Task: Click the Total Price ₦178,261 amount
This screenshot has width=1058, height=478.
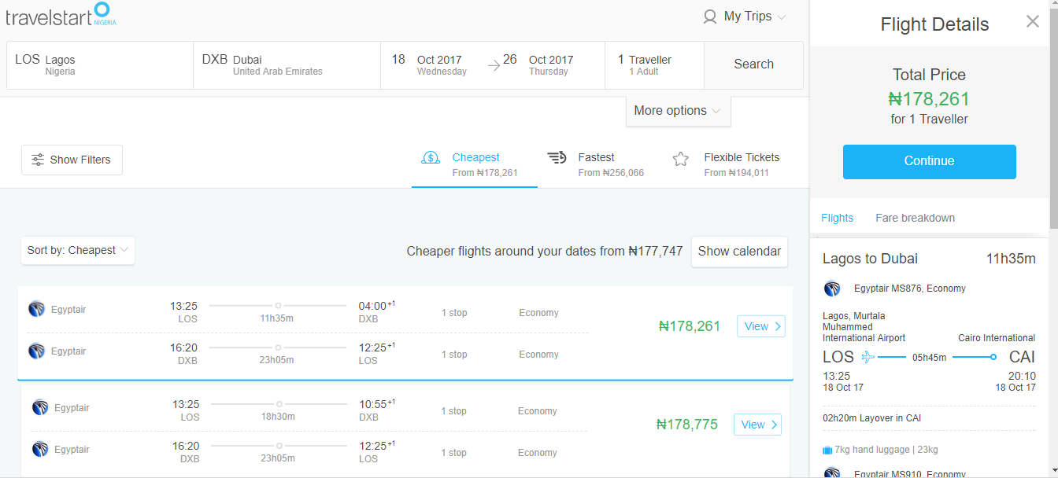Action: [929, 99]
